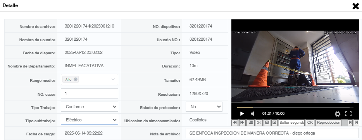This screenshot has height=140, width=362.
Task: Click the playback time 01:21 / 10:00
Action: pyautogui.click(x=273, y=113)
